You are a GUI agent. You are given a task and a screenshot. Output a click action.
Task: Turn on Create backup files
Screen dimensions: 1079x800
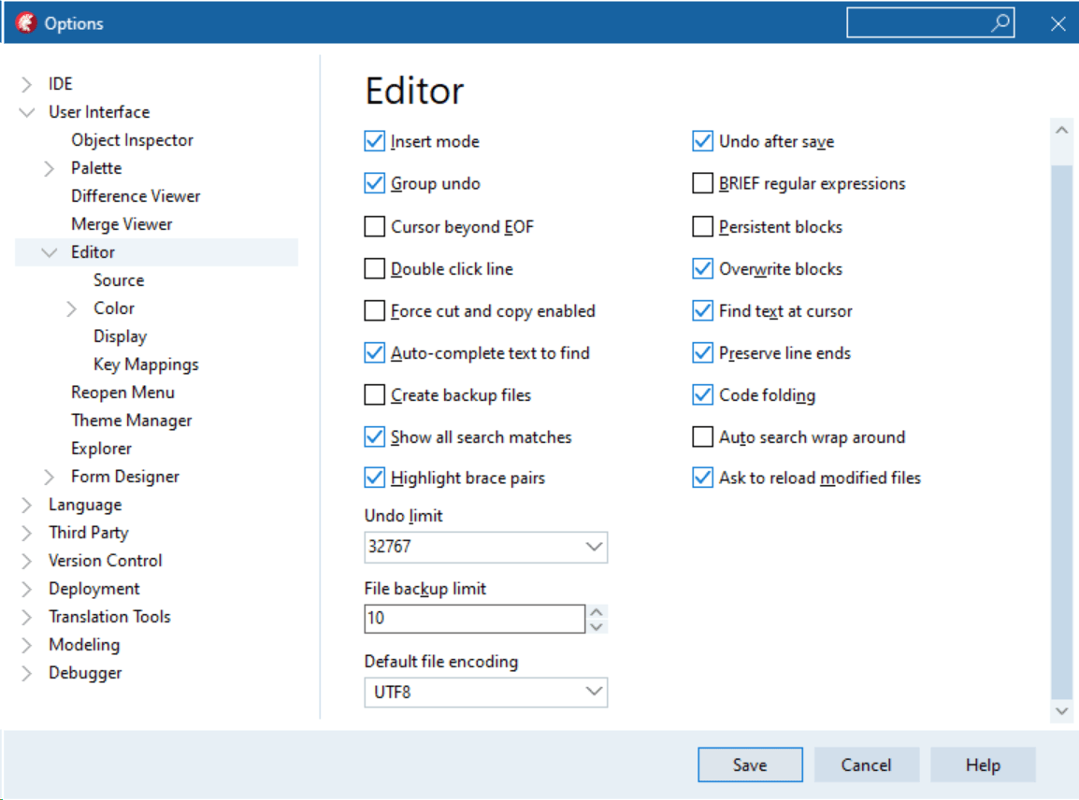click(373, 394)
